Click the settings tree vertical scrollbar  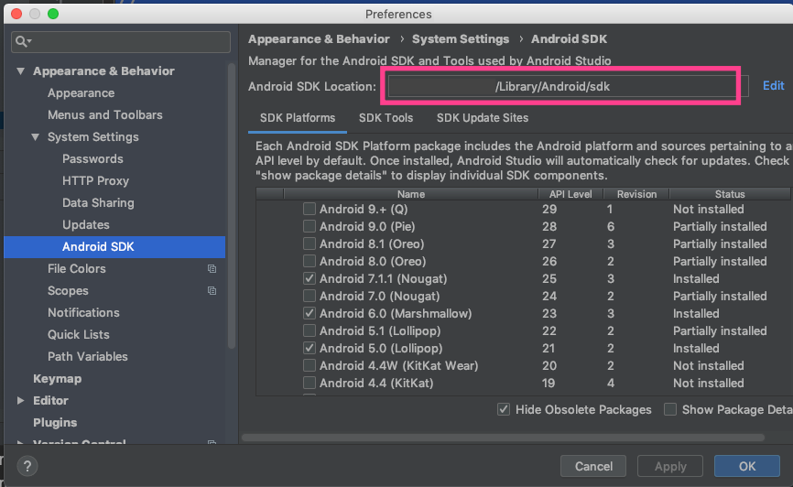232,206
